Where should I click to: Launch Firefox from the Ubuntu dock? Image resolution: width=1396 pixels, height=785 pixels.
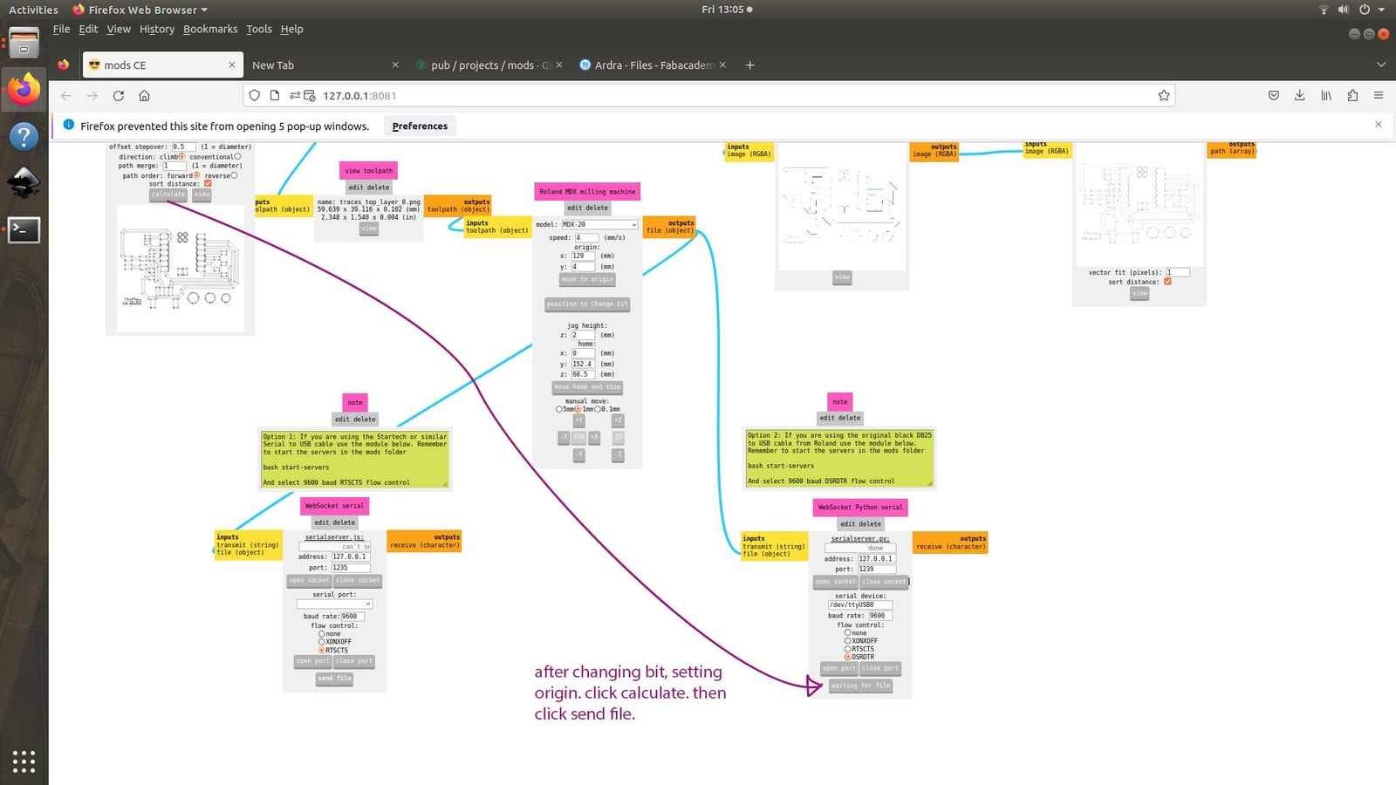24,89
